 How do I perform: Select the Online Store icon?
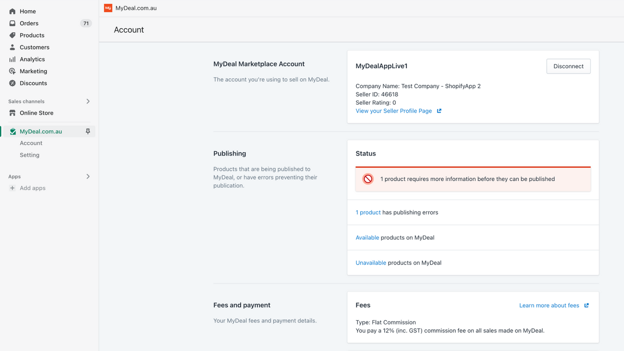pos(12,113)
